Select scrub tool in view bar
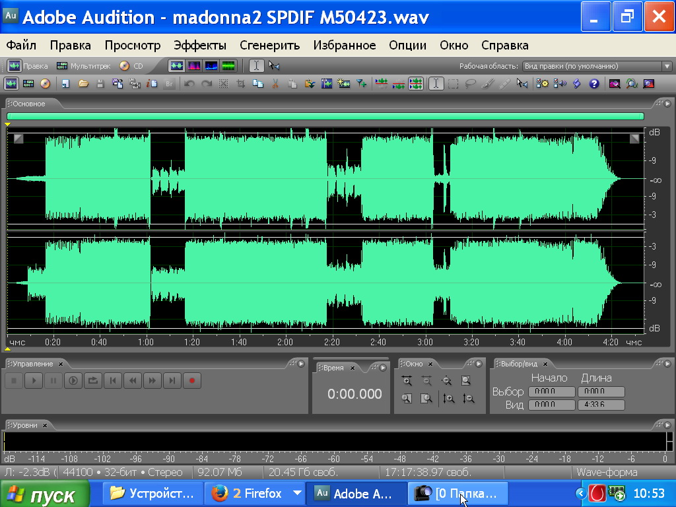Image resolution: width=676 pixels, height=507 pixels. (274, 66)
